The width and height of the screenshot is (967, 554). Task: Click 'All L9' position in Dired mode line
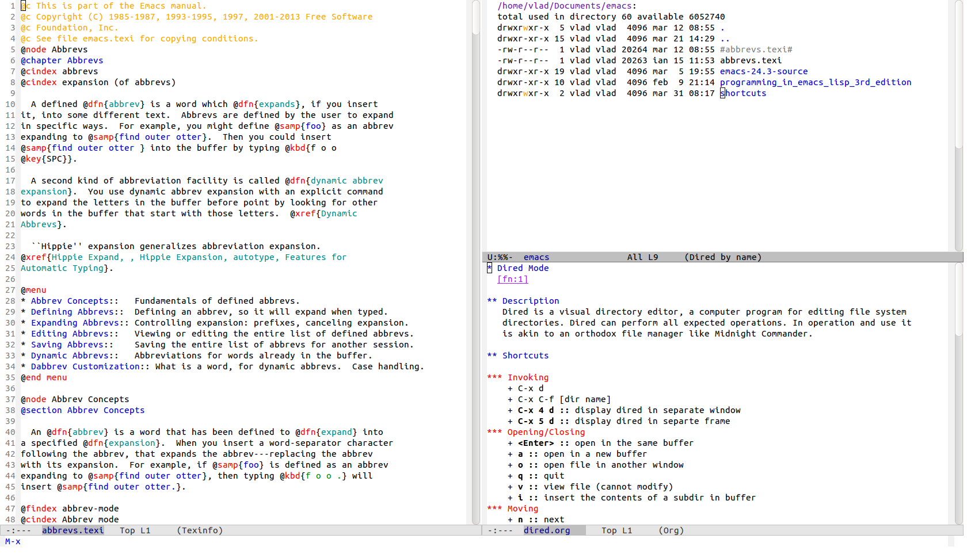pyautogui.click(x=642, y=257)
